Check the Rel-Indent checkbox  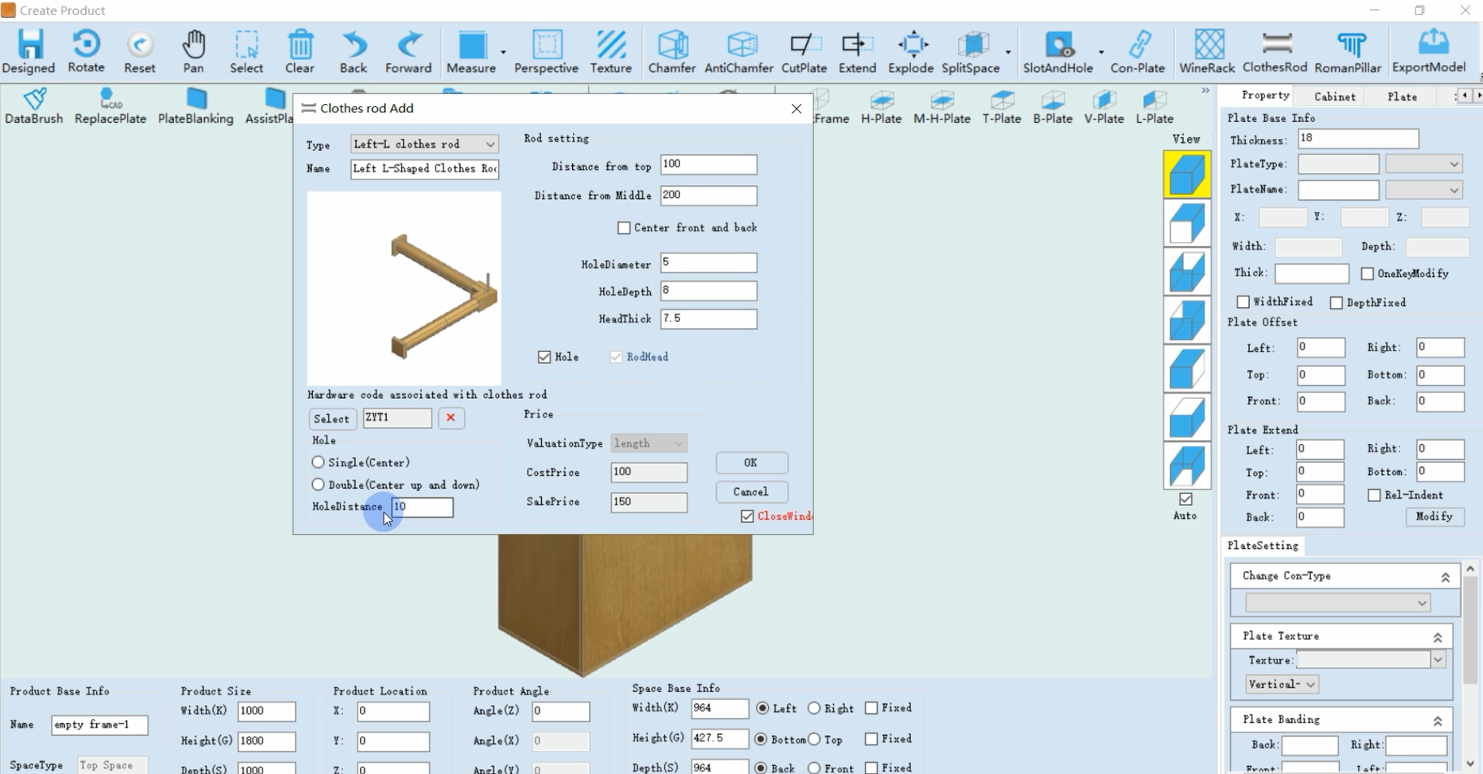(1374, 495)
